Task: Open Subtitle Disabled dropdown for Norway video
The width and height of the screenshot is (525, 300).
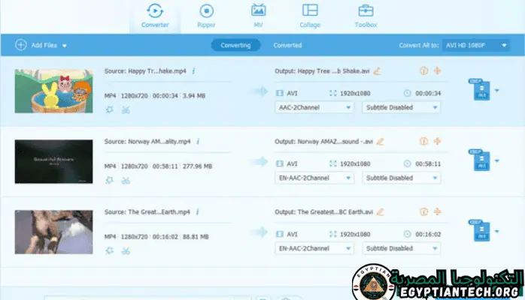Action: [401, 178]
